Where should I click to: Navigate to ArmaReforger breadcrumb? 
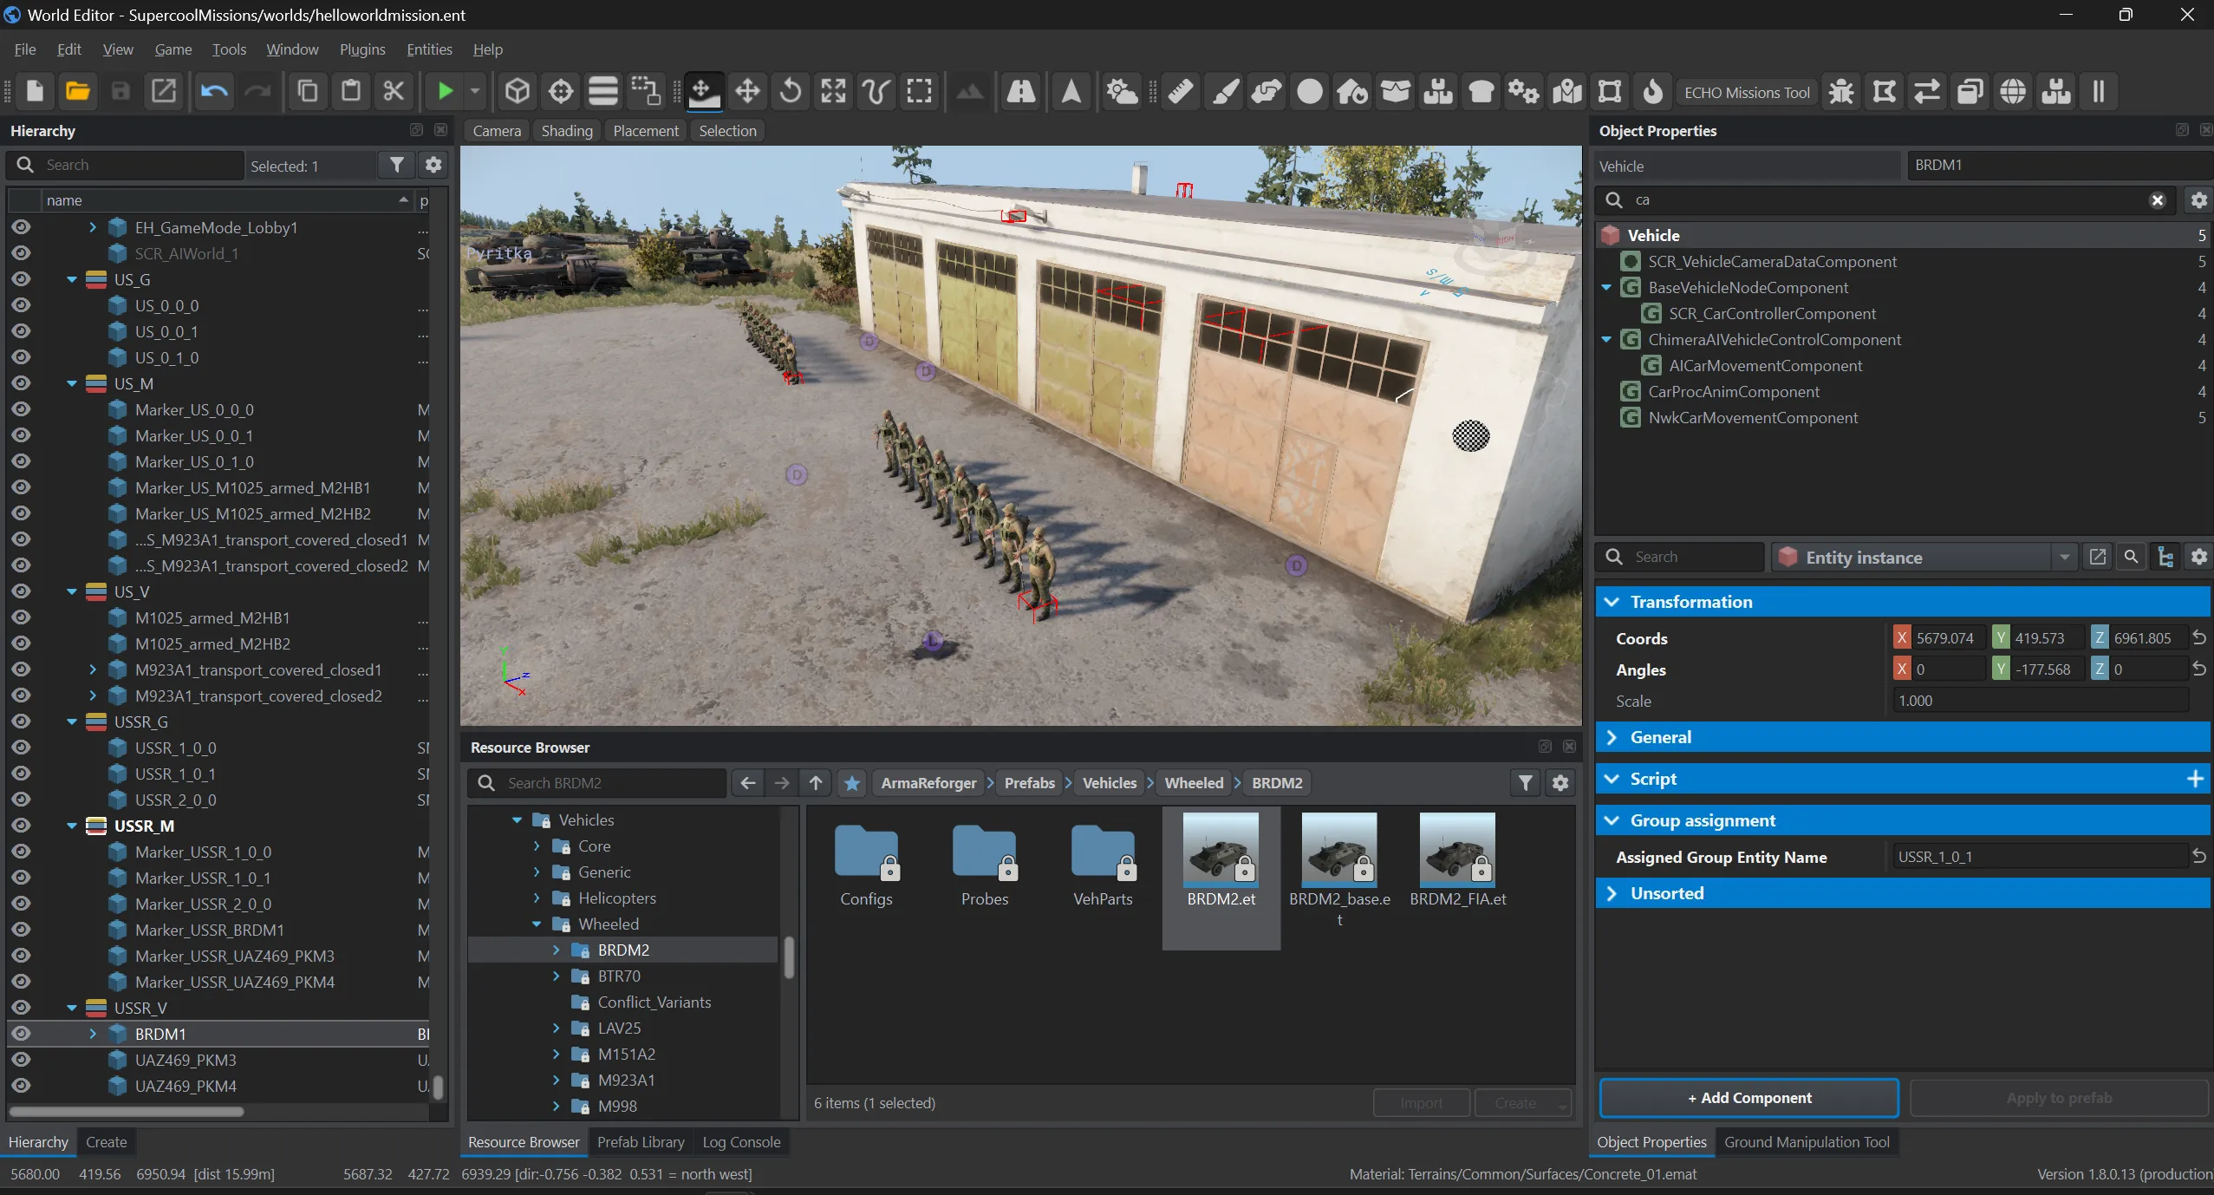pos(928,783)
